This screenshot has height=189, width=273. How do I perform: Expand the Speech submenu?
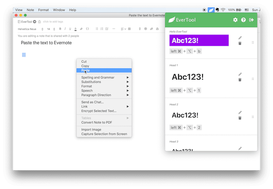[104, 90]
